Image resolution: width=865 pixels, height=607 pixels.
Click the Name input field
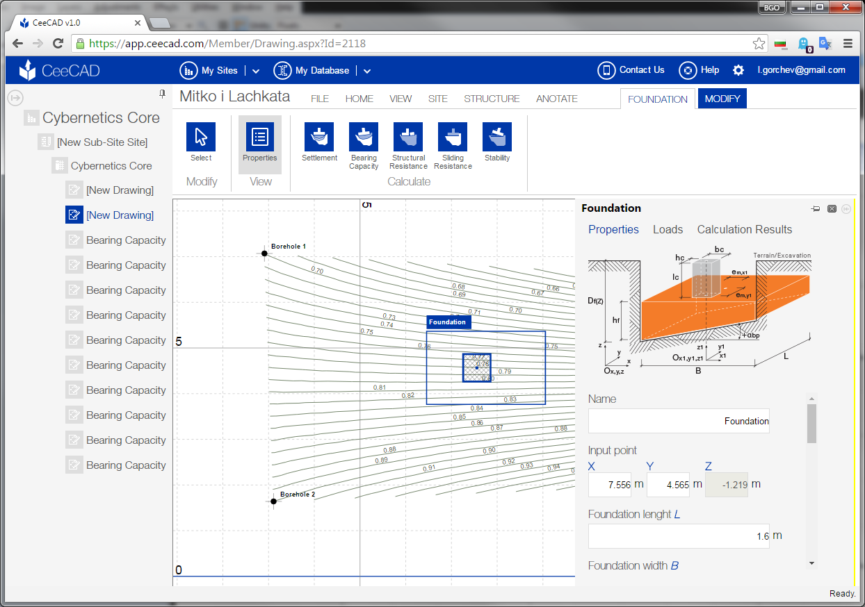pyautogui.click(x=679, y=421)
